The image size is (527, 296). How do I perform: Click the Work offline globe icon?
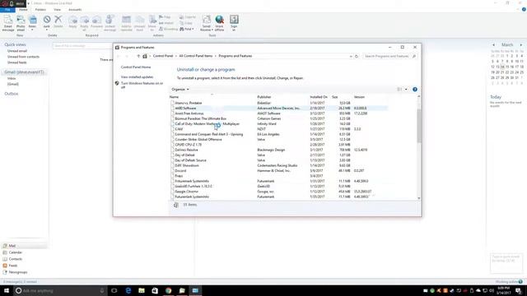pos(220,20)
